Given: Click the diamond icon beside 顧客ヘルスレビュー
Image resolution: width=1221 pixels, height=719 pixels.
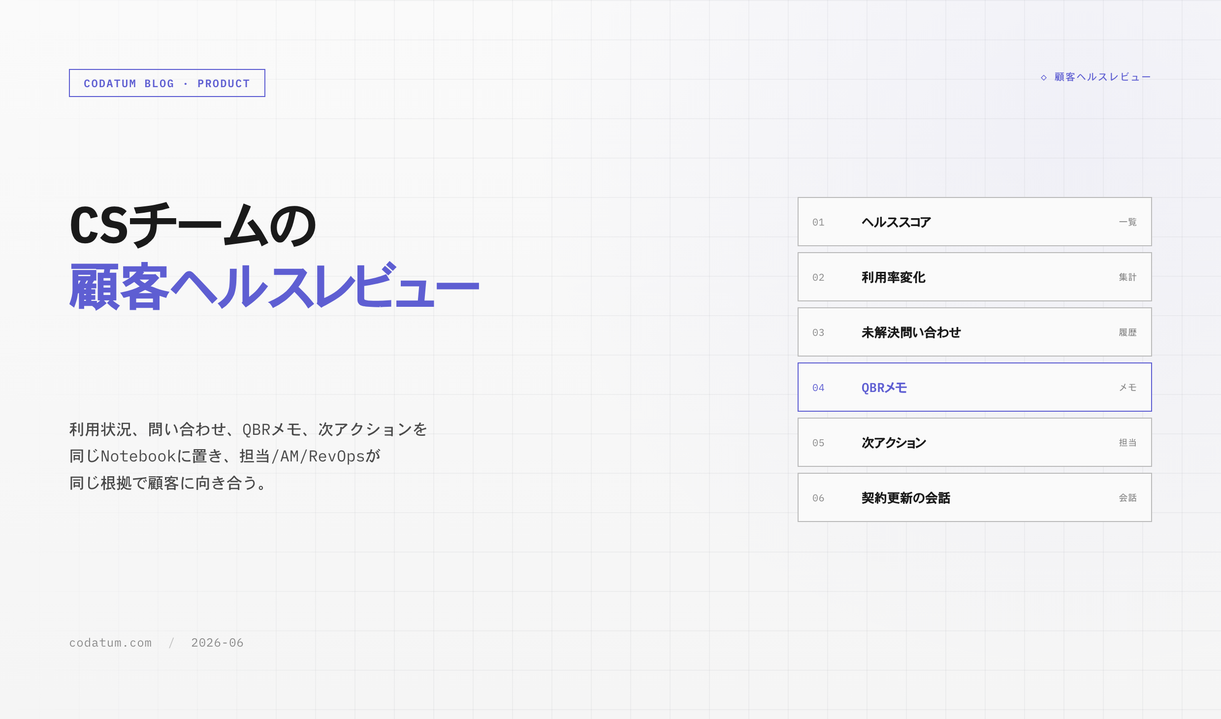Looking at the screenshot, I should 1043,78.
